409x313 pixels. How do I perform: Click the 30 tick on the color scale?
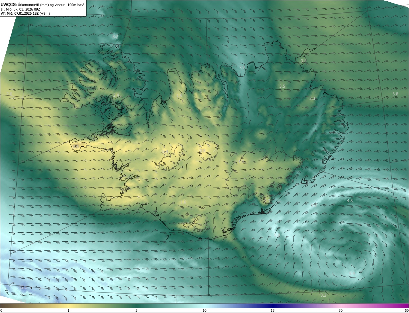[x=341, y=310]
